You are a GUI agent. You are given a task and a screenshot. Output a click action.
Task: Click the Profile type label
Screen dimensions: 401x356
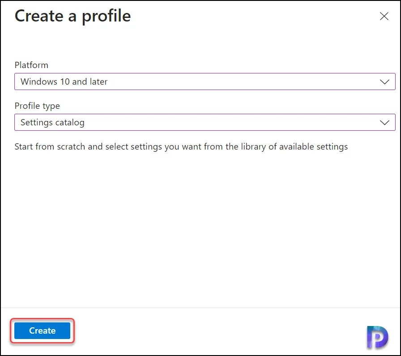click(x=37, y=106)
